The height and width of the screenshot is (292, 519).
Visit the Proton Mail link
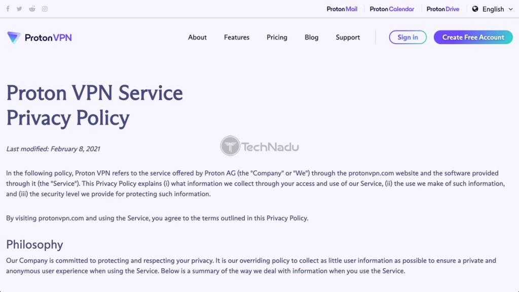pyautogui.click(x=342, y=9)
